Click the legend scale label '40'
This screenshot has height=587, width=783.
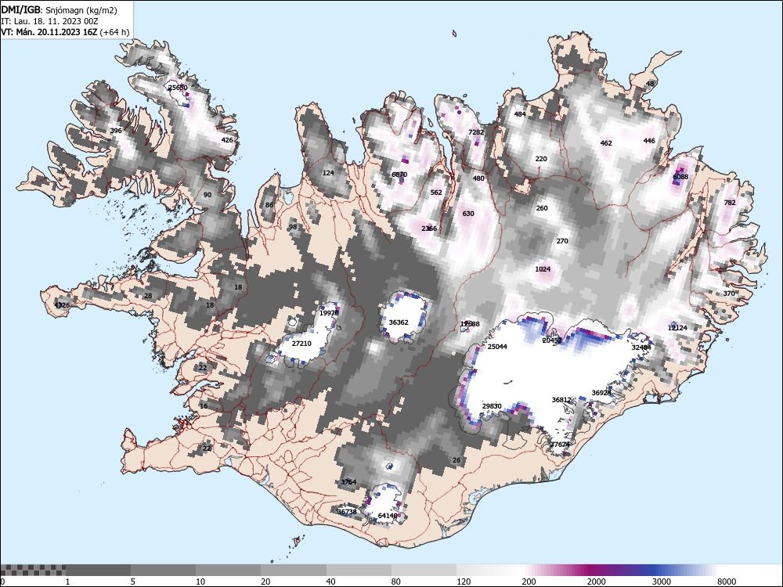pyautogui.click(x=330, y=582)
